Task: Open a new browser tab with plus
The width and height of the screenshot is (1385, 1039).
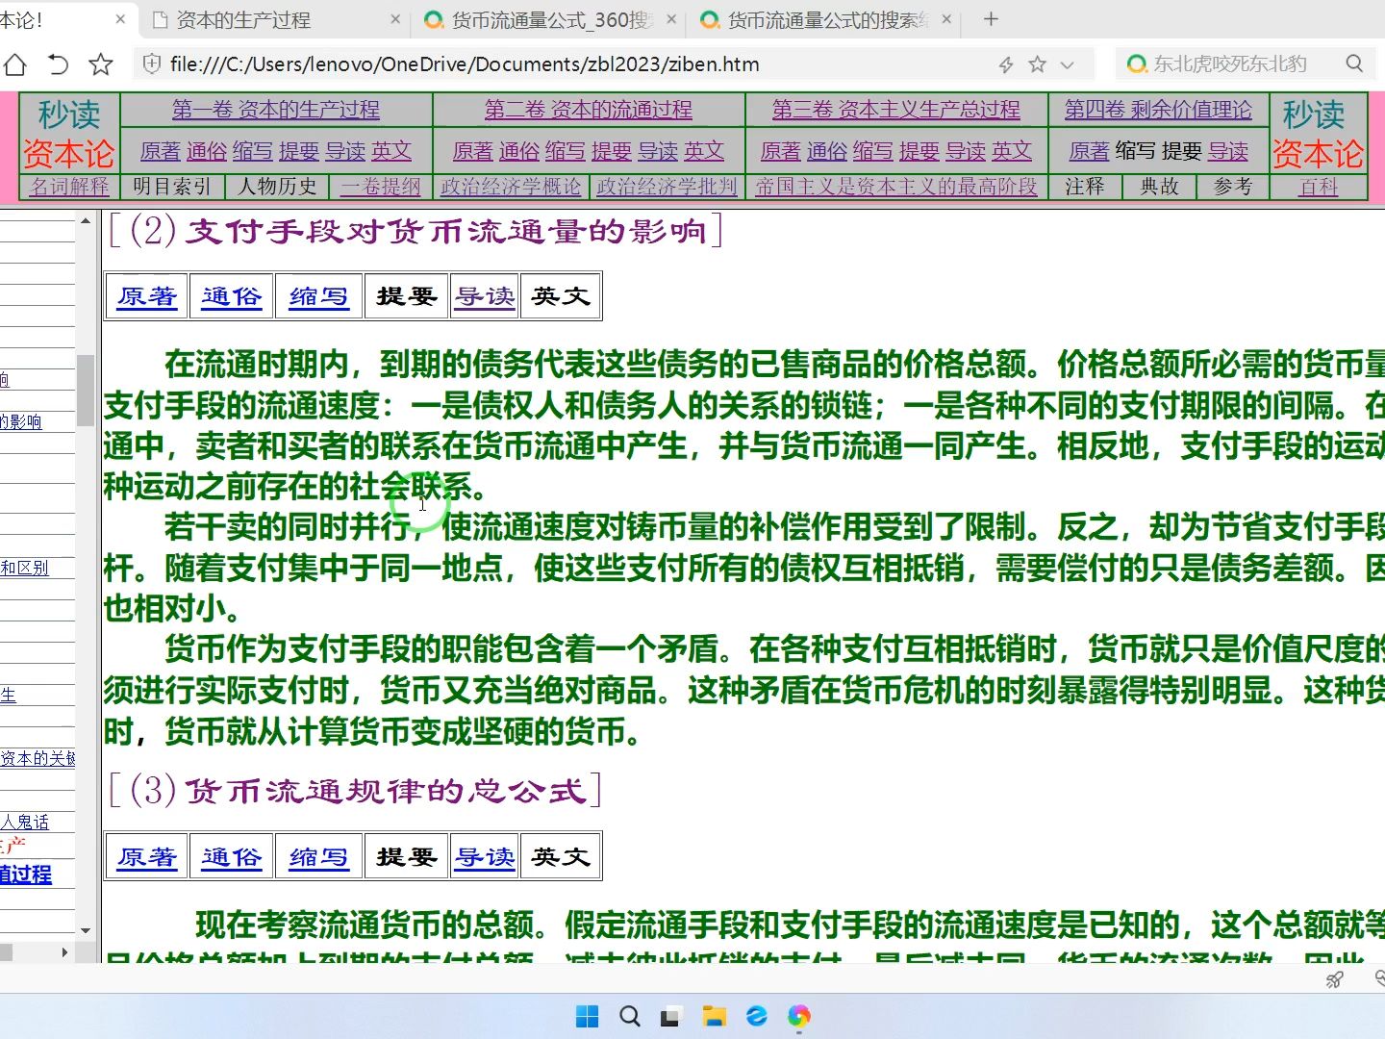Action: tap(992, 19)
